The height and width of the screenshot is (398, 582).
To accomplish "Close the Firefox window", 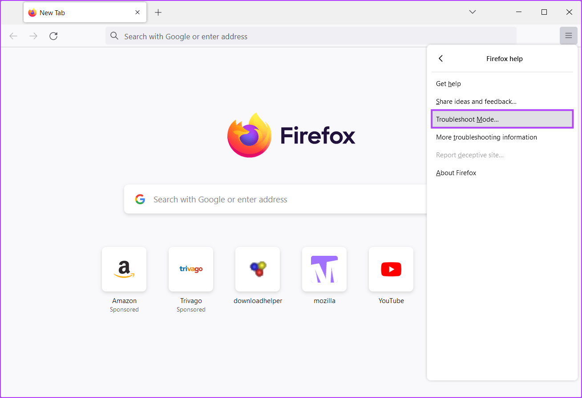I will [569, 12].
